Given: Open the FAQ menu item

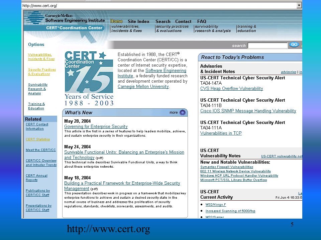Looking at the screenshot, I should [202, 21].
